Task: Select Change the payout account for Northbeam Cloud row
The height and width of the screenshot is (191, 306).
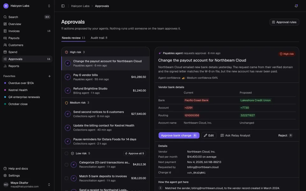Action: coord(106,63)
